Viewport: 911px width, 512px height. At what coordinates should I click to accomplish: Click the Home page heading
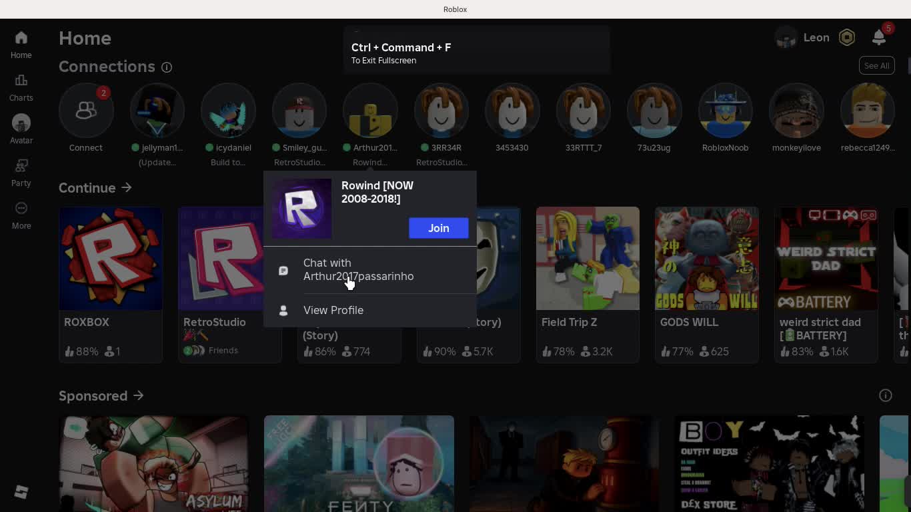coord(85,38)
